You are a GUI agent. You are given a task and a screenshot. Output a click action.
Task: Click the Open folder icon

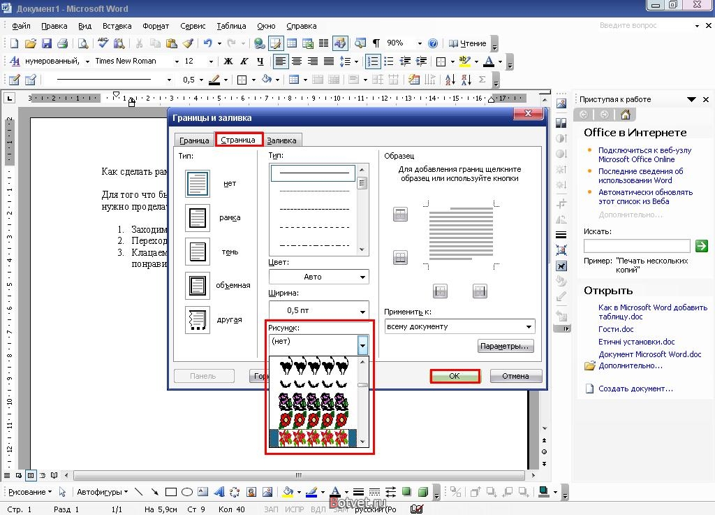[x=30, y=43]
